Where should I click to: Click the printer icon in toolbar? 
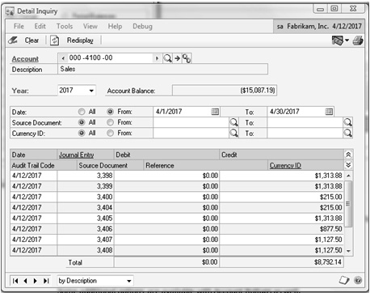click(x=358, y=40)
